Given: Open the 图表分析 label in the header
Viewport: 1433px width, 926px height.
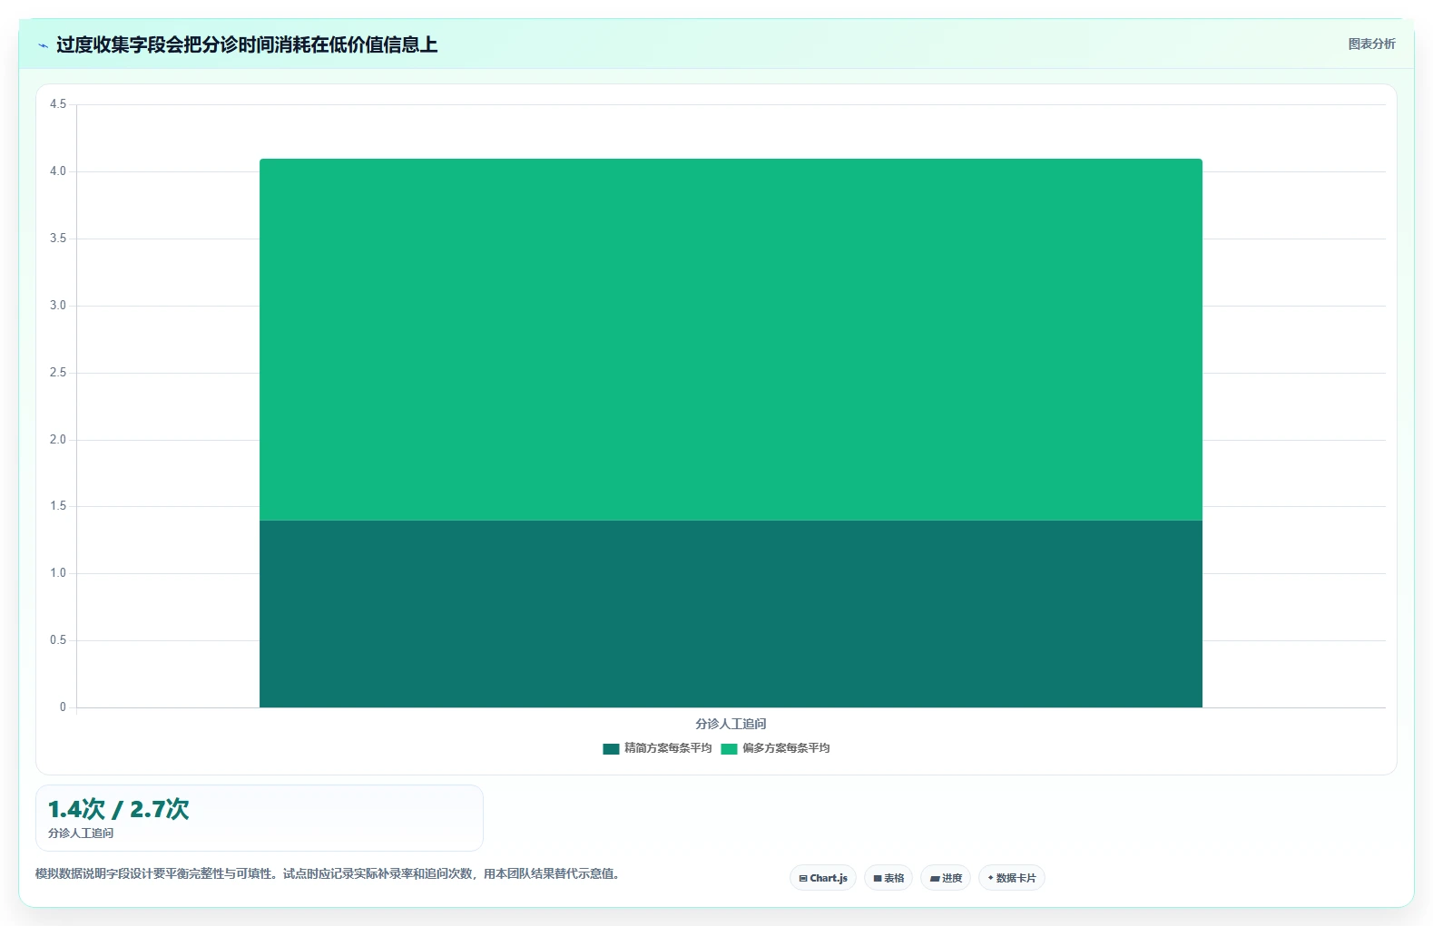Looking at the screenshot, I should 1371,44.
